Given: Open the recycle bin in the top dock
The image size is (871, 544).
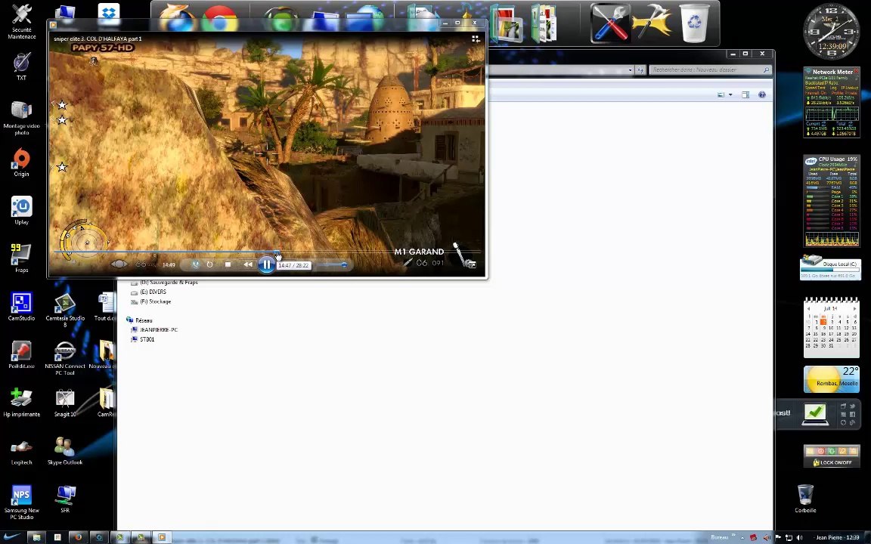Looking at the screenshot, I should (x=694, y=23).
